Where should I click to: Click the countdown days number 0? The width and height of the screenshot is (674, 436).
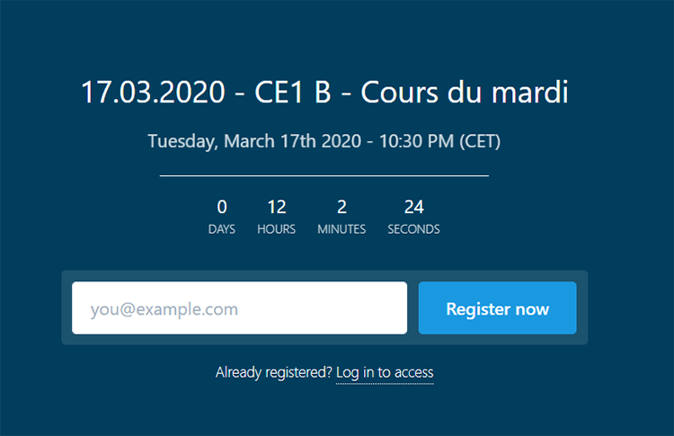pos(222,208)
